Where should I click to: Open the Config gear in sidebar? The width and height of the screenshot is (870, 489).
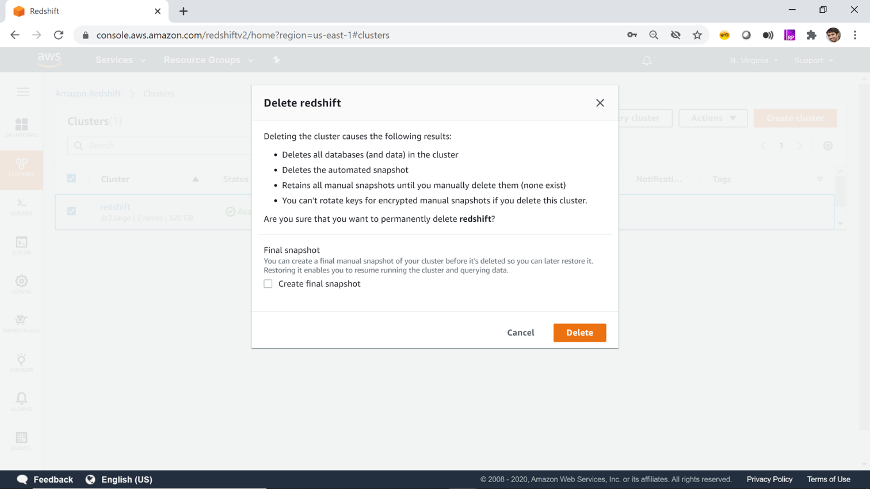tap(21, 284)
